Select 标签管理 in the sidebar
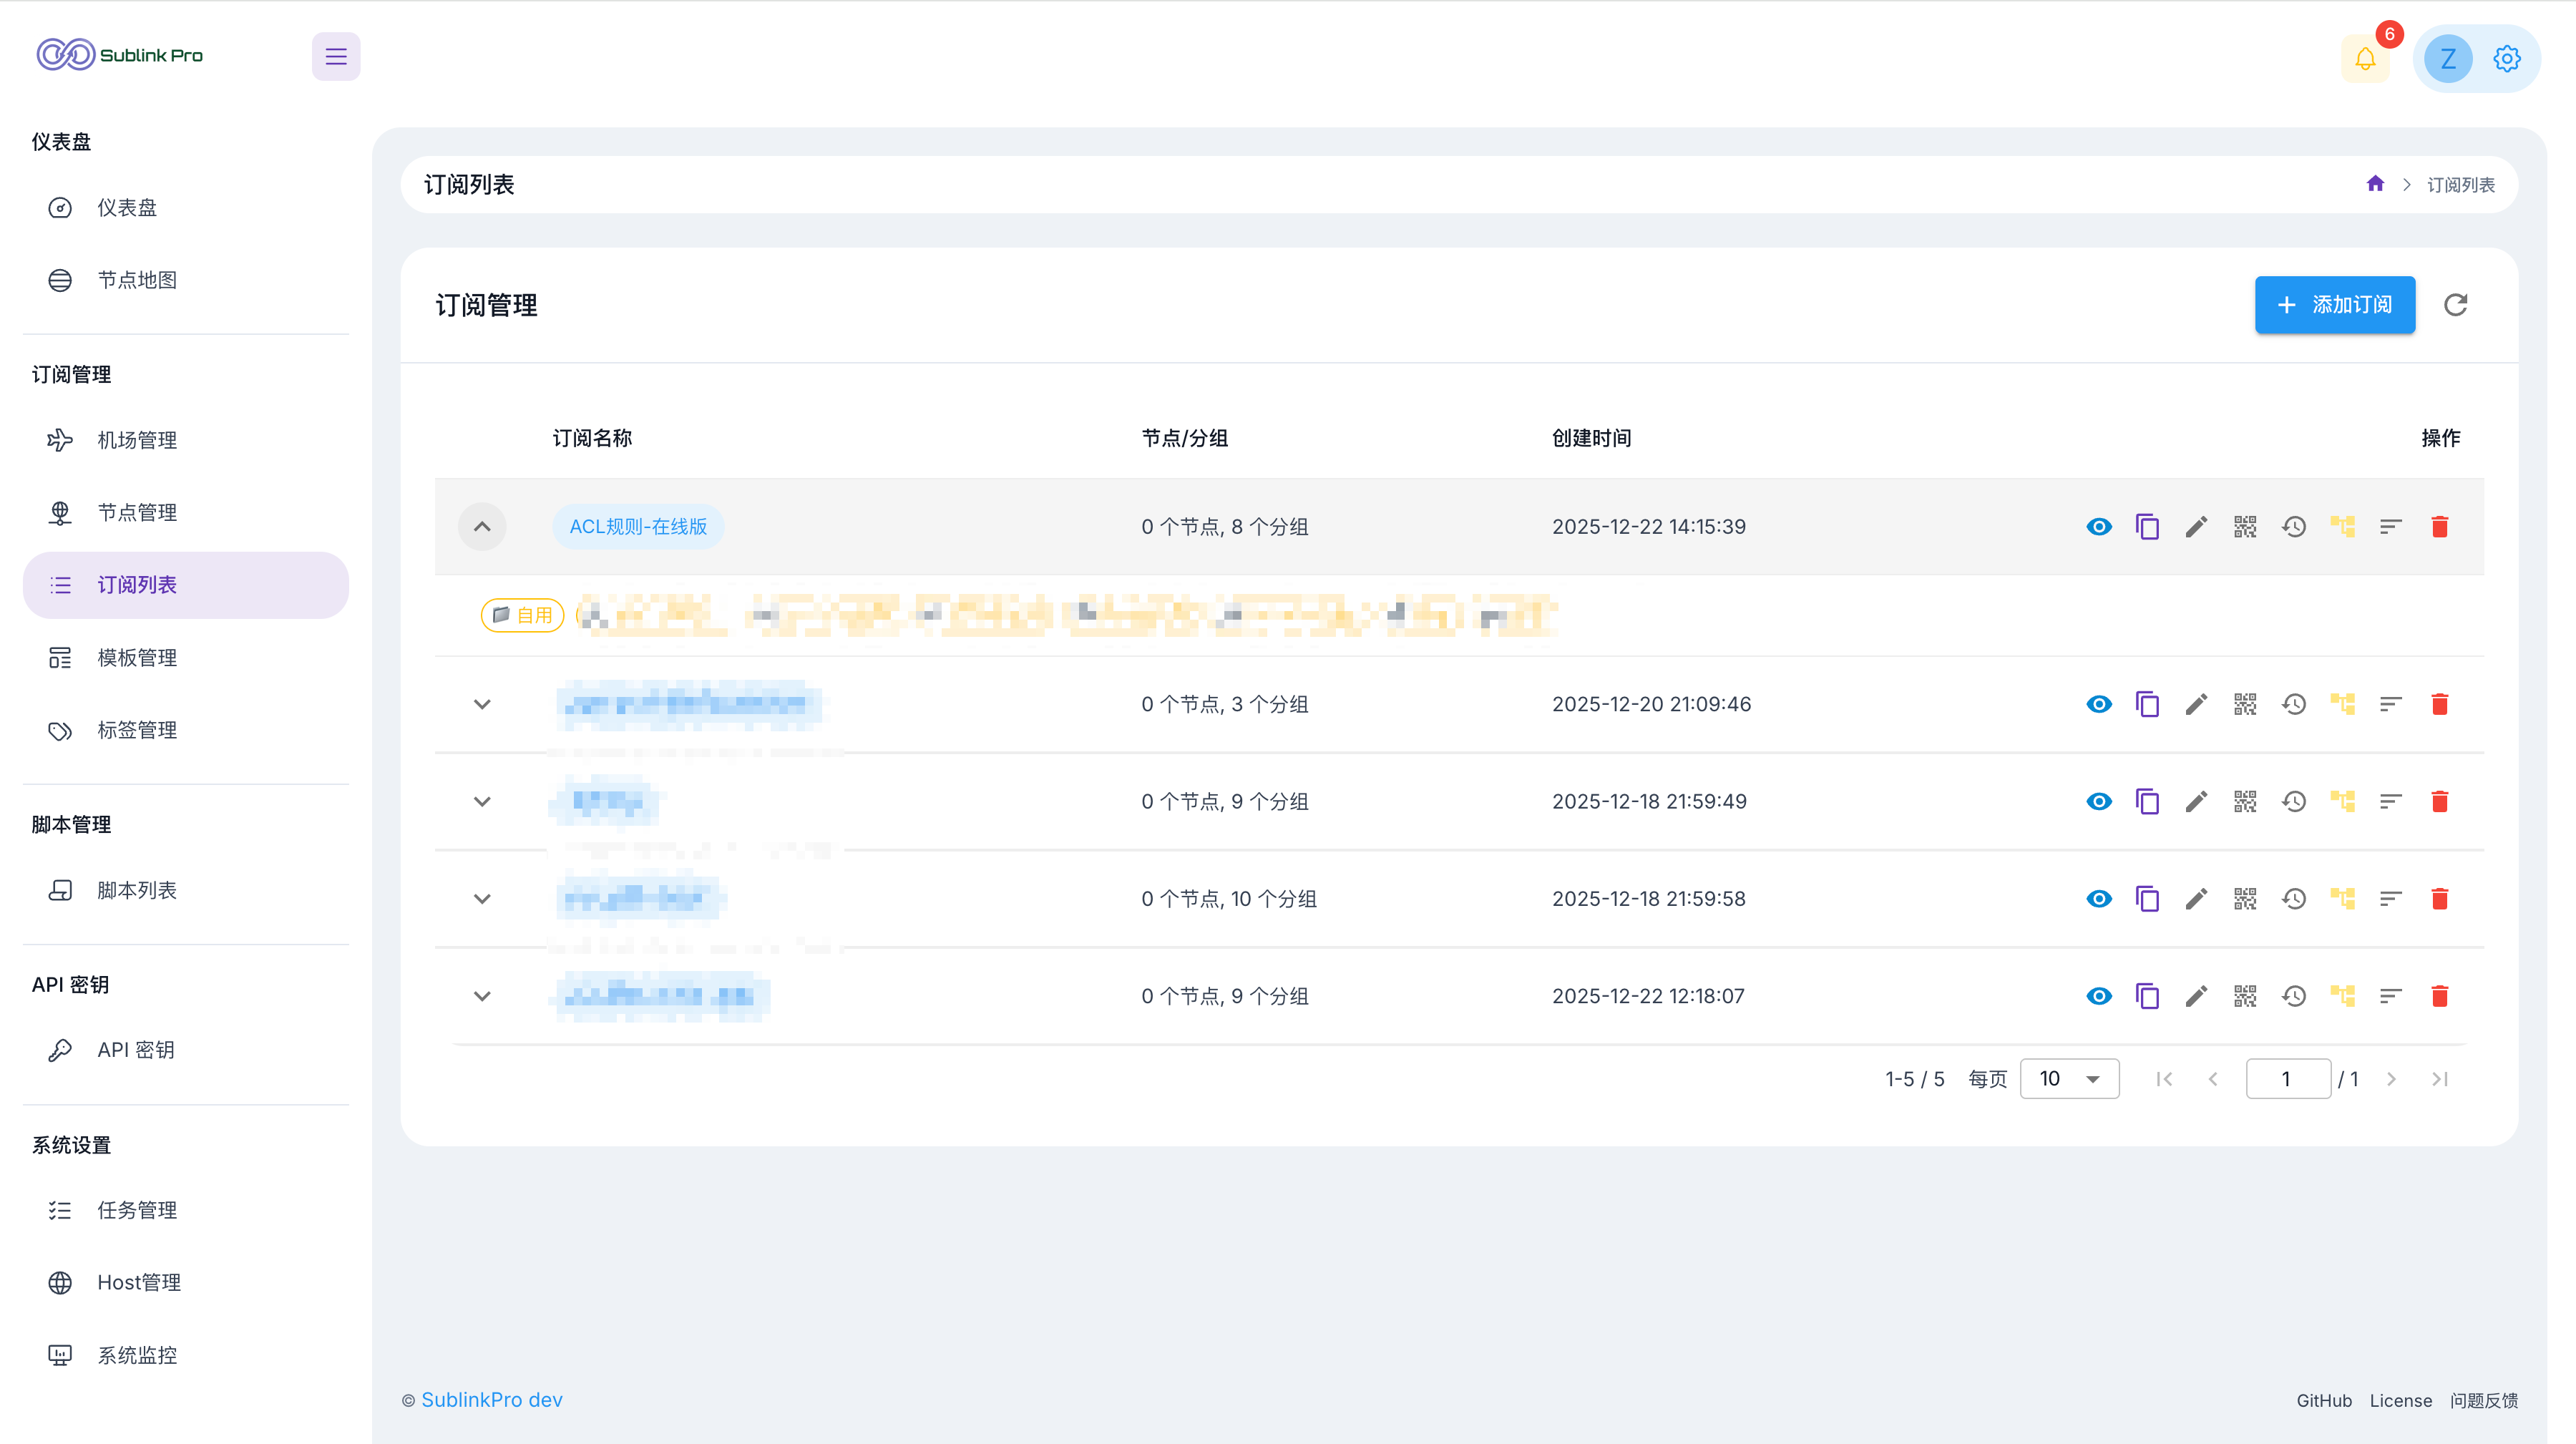2576x1444 pixels. click(186, 730)
